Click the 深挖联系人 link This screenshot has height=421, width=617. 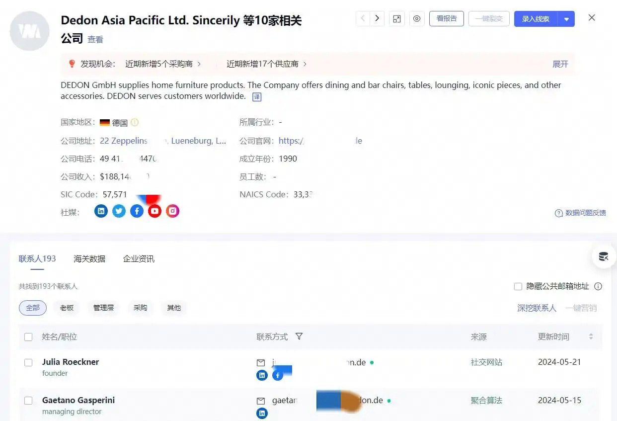click(x=537, y=308)
